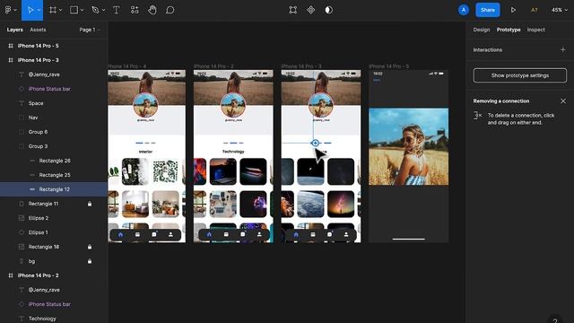Screen dimensions: 574x323
Task: Switch to the Assets tab
Action: 38,30
